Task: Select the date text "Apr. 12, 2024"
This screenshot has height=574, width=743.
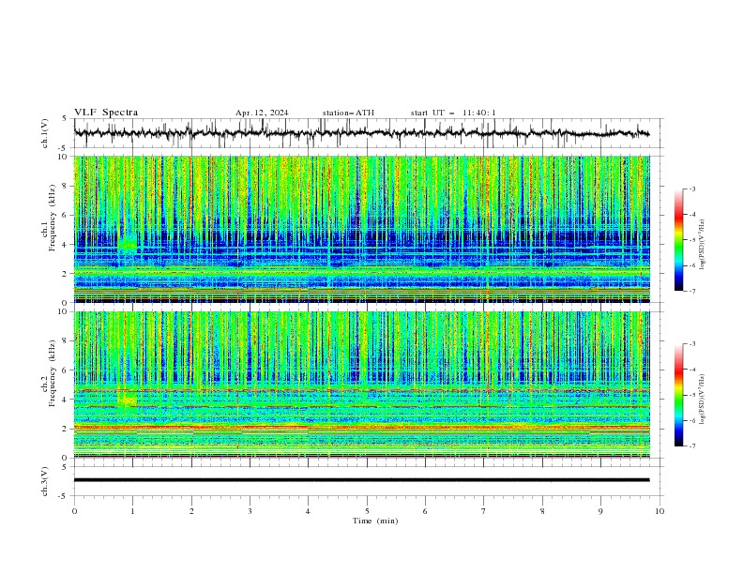Action: point(262,113)
